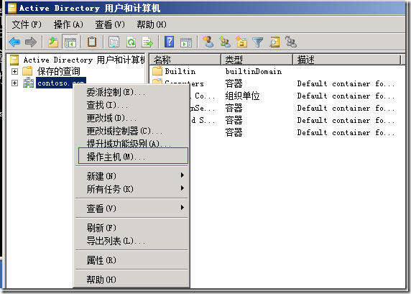This screenshot has width=411, height=294.
Task: Toggle the show/hide console tree icon
Action: click(70, 42)
